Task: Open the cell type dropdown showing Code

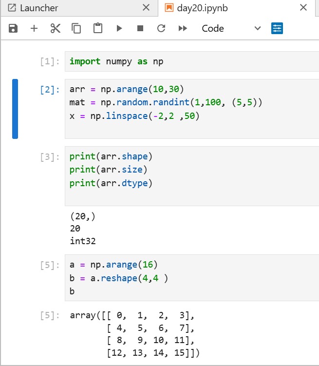Action: 231,28
